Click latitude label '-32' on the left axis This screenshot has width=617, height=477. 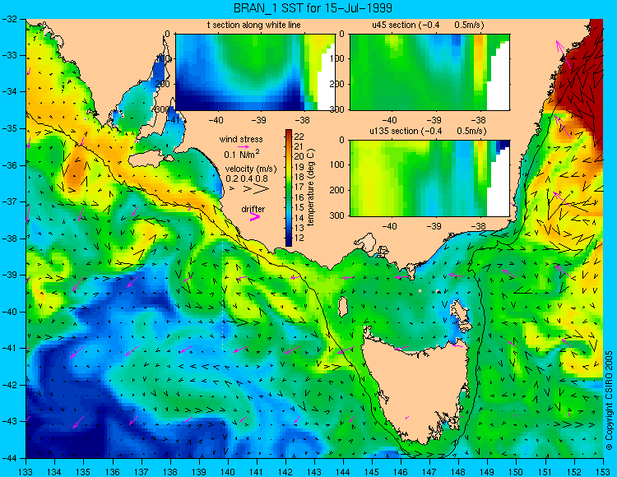pos(9,19)
